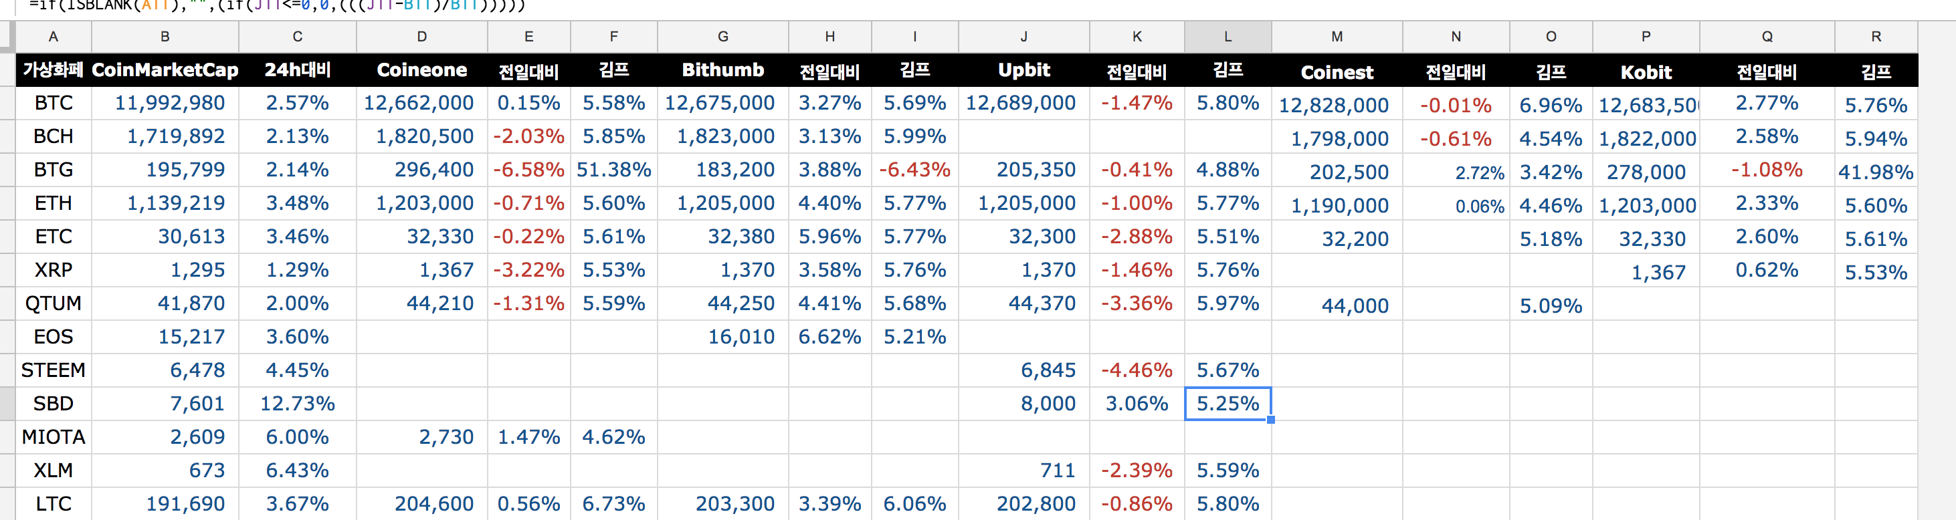Click the Kobit header cell
This screenshot has height=520, width=1956.
click(1646, 72)
